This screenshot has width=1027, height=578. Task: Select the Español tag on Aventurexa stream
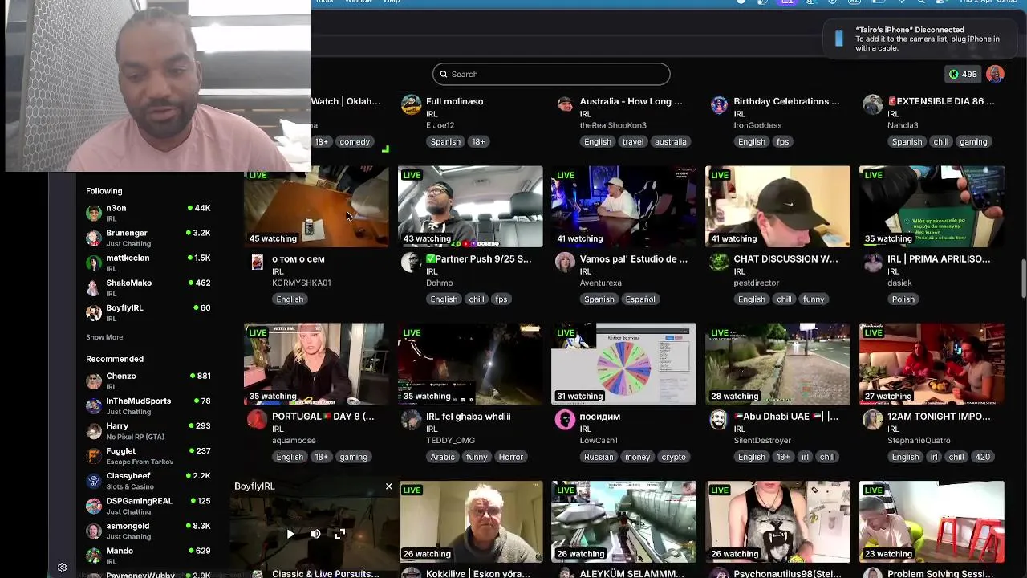640,299
